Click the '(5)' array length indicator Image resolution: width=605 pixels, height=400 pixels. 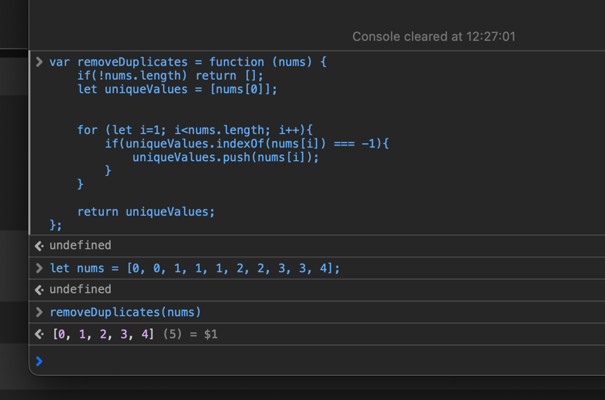tap(172, 334)
